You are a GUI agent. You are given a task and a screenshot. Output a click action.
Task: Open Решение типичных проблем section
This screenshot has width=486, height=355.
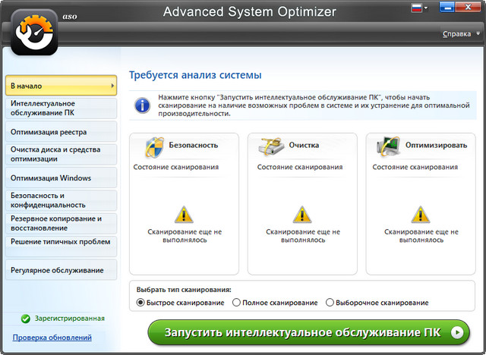click(x=61, y=247)
